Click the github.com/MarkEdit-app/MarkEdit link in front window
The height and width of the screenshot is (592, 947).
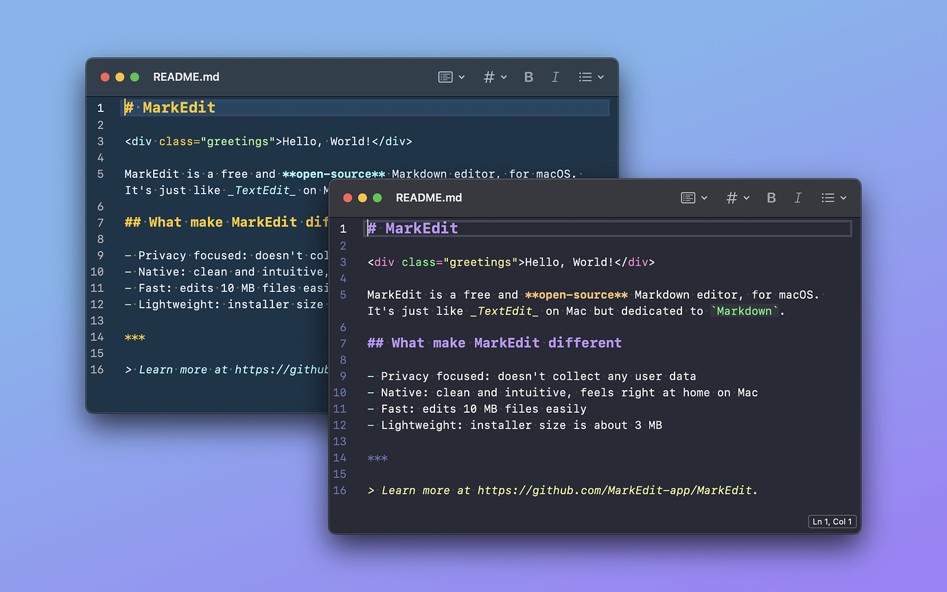(618, 490)
